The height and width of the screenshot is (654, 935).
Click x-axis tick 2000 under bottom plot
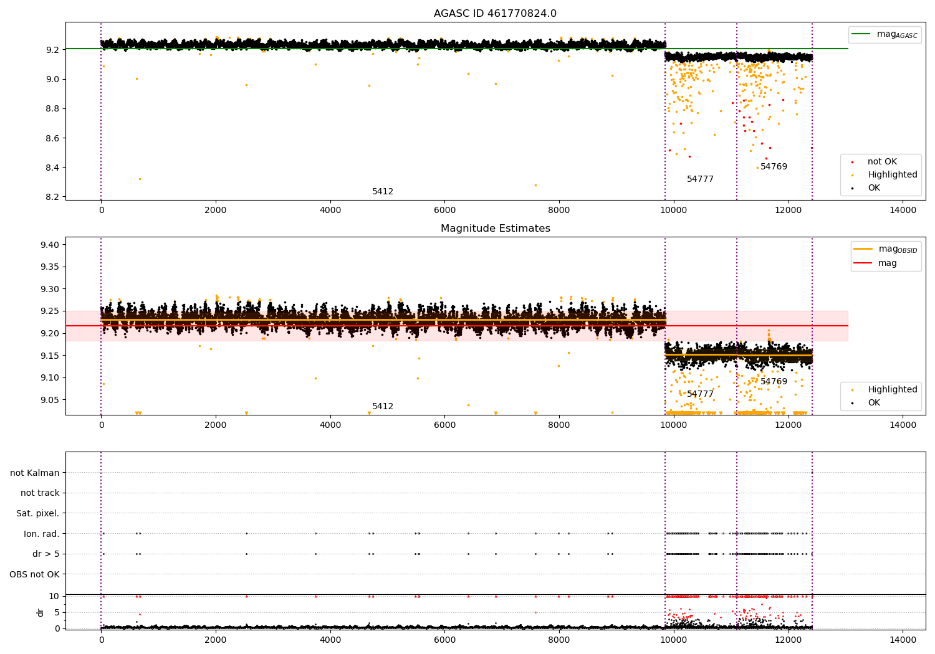point(216,640)
